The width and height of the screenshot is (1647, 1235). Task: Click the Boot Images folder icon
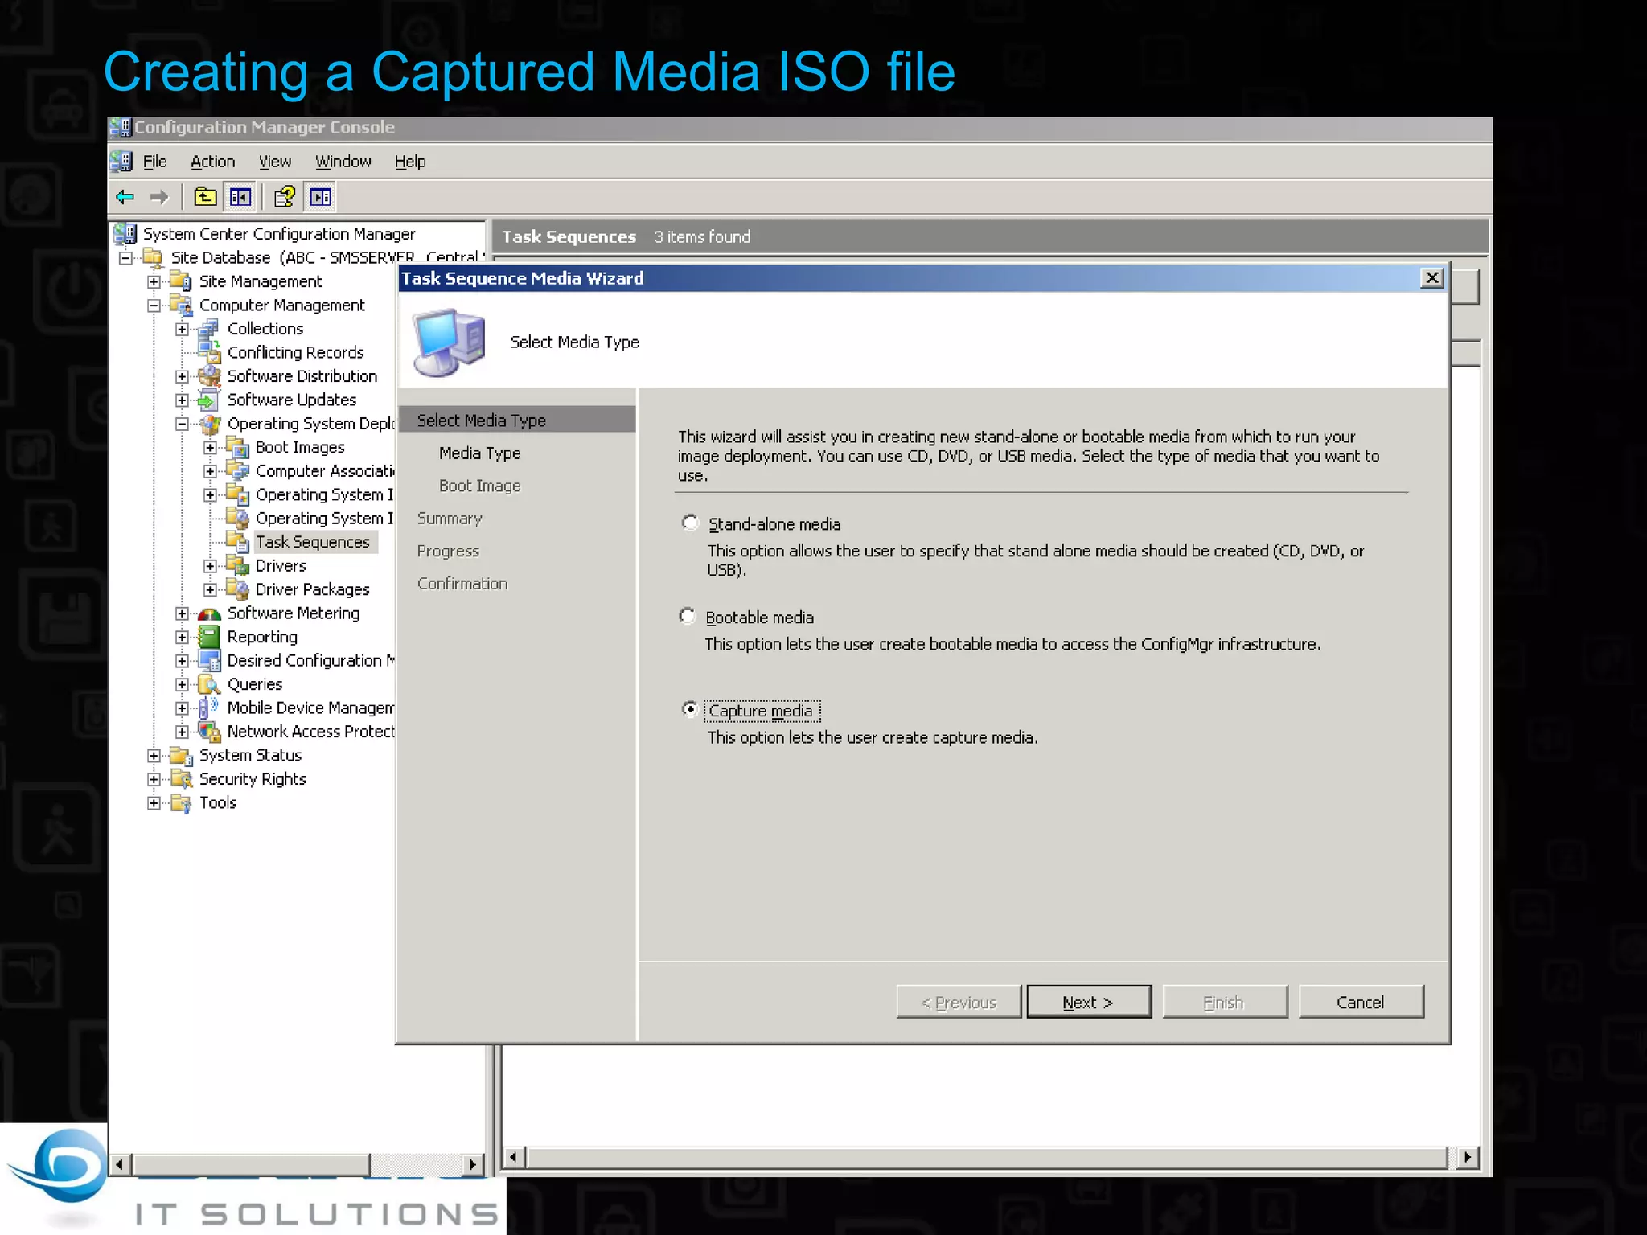[x=237, y=447]
